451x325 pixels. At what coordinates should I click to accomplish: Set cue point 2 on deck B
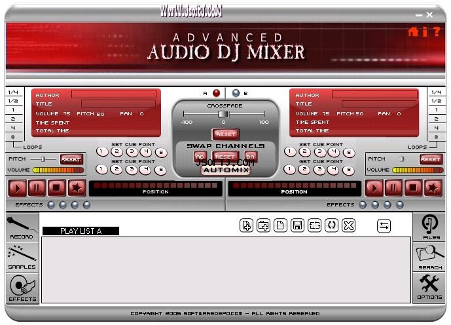pos(304,151)
